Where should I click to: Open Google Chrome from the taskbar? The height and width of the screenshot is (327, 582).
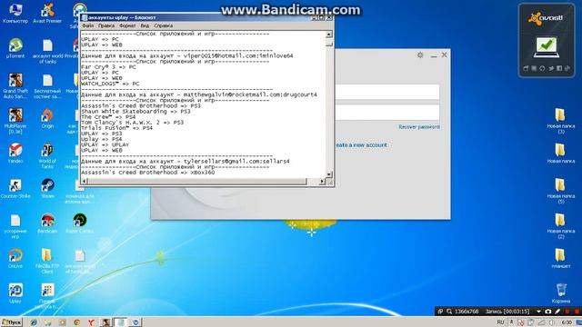tap(76, 322)
